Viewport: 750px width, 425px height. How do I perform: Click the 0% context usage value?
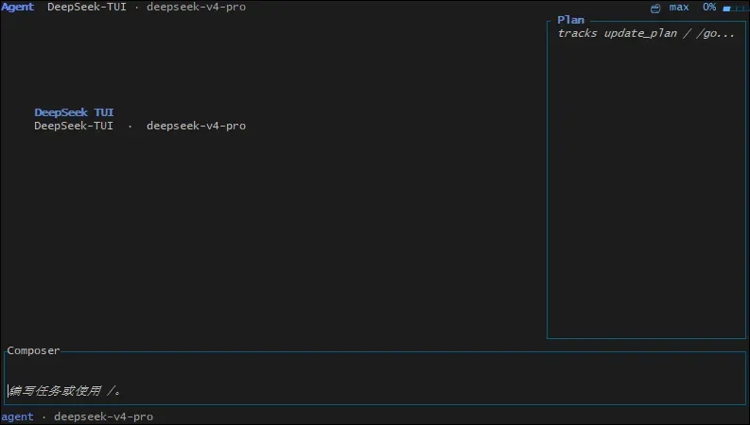click(x=709, y=8)
